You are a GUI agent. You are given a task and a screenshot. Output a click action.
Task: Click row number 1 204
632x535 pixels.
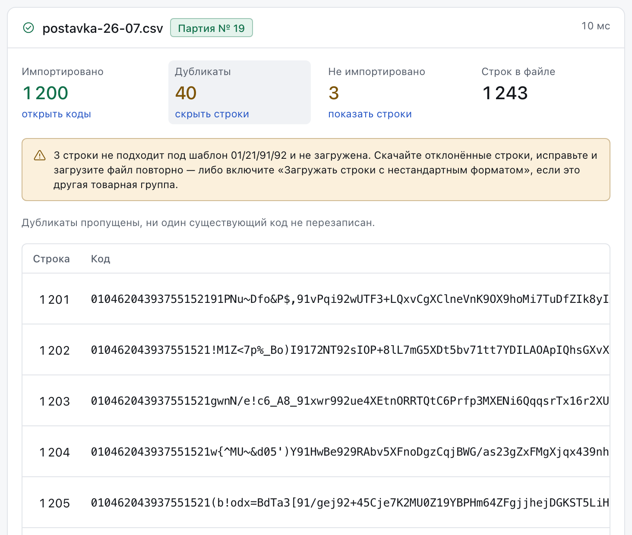pos(54,452)
